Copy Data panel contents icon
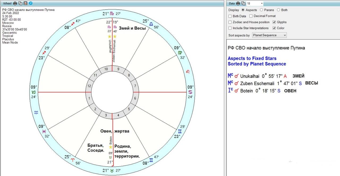 [243, 3]
